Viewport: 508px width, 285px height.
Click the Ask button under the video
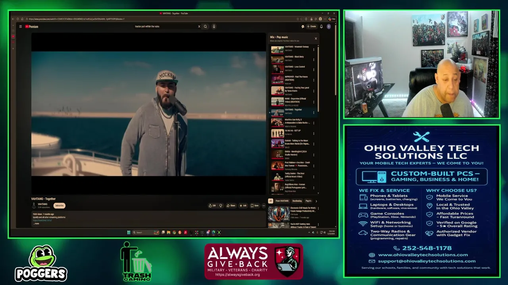[x=243, y=205]
